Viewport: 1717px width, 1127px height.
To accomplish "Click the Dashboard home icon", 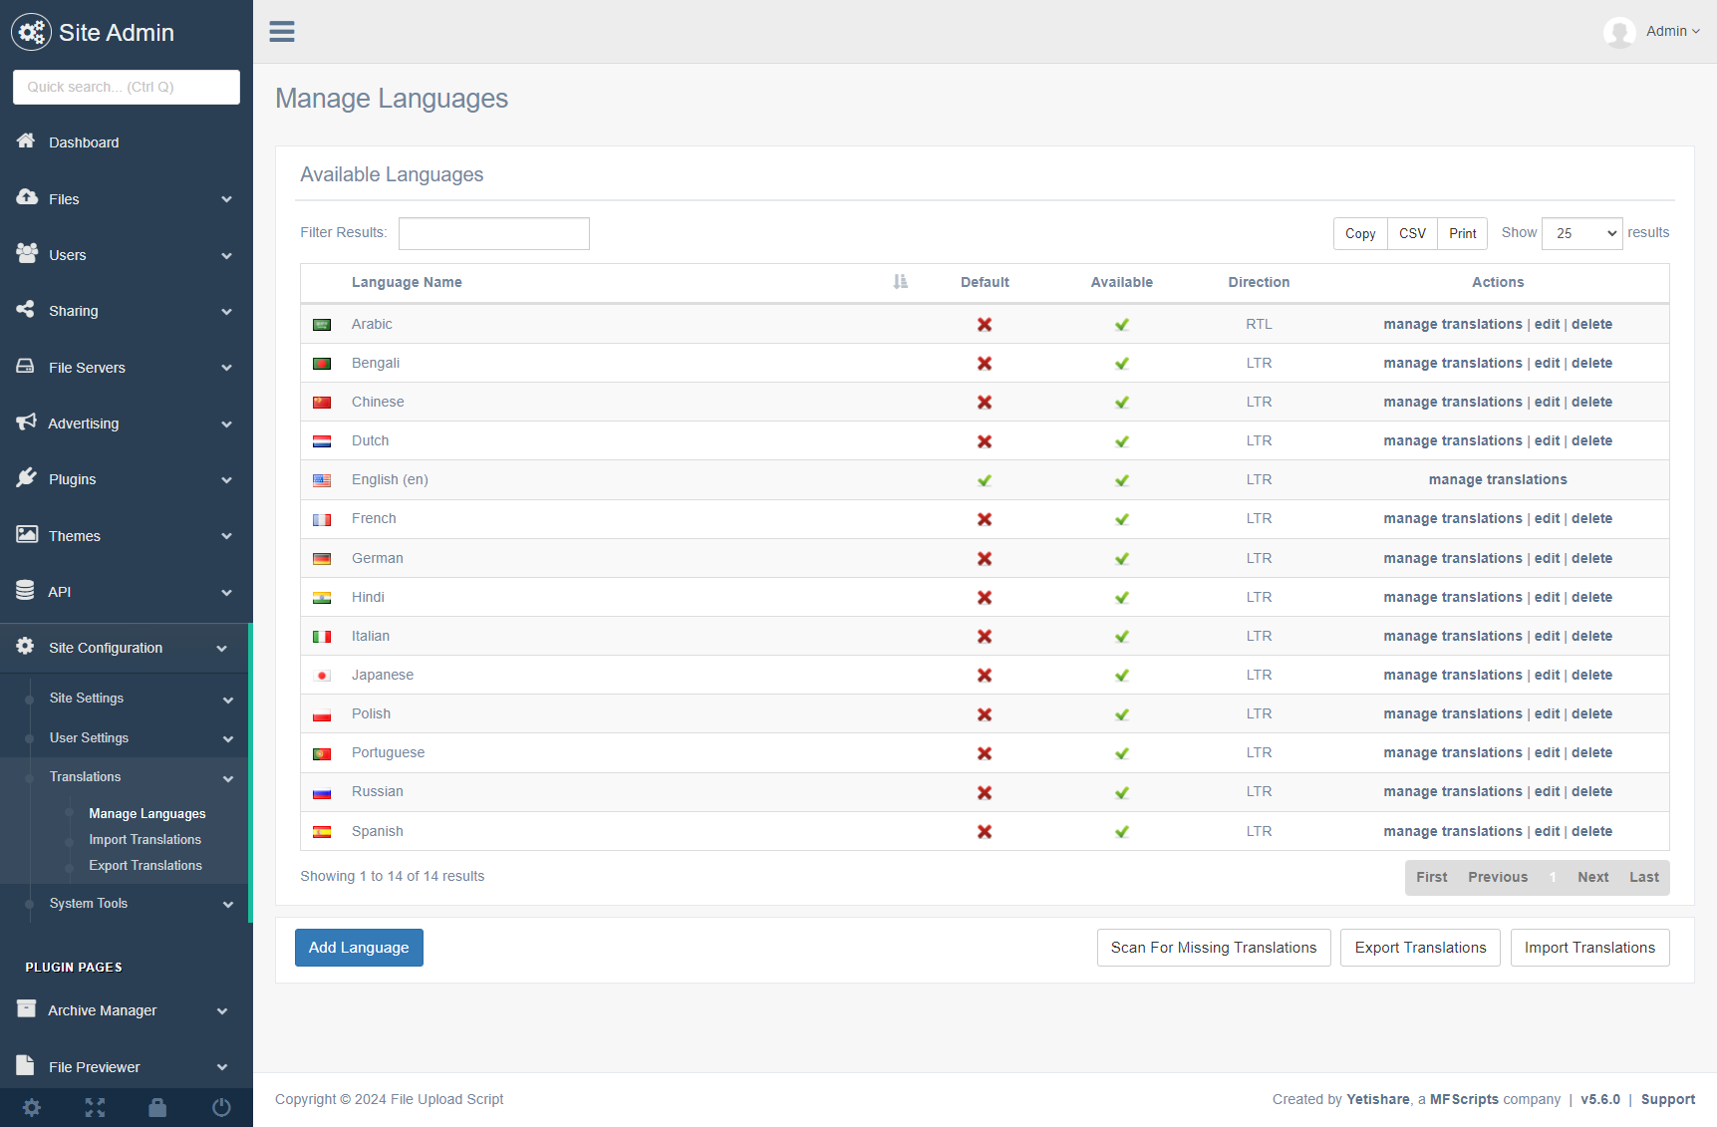I will point(26,141).
